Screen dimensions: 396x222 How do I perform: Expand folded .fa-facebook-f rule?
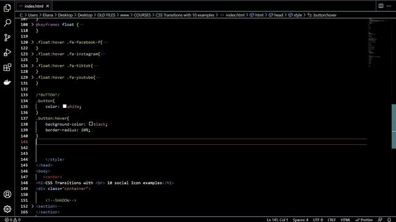pyautogui.click(x=33, y=42)
